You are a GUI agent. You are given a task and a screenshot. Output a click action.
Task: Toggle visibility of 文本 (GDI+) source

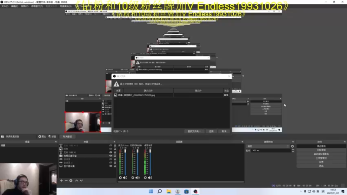[x=111, y=153]
